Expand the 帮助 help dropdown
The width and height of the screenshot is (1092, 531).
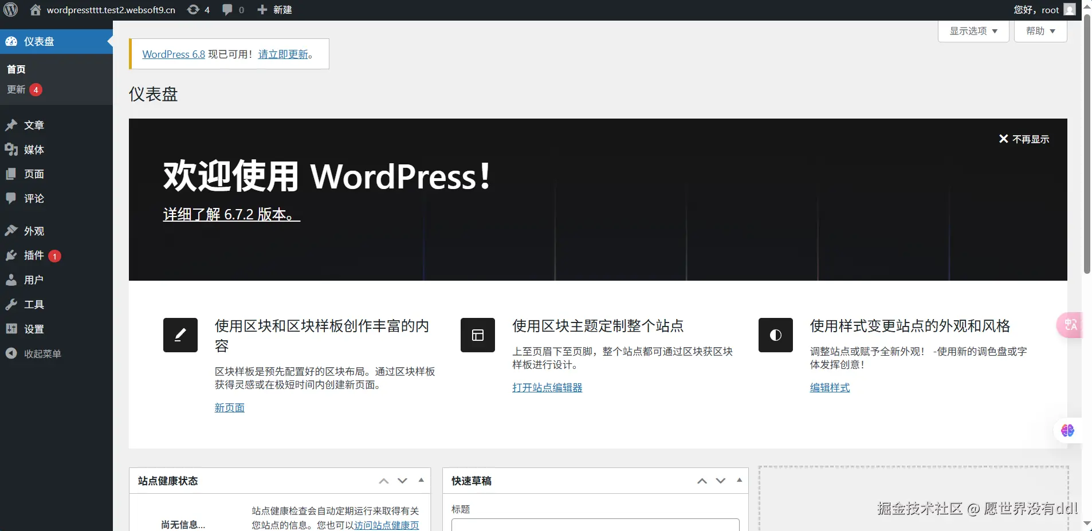click(x=1040, y=31)
